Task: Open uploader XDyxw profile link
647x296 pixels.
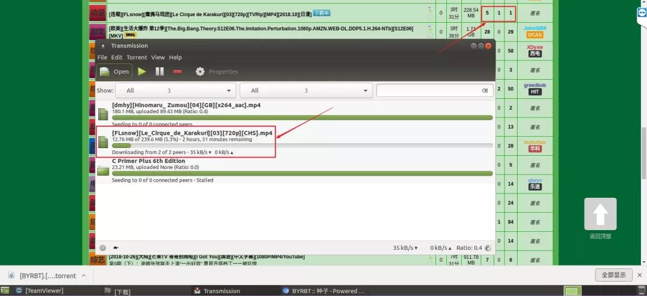Action: coord(535,47)
